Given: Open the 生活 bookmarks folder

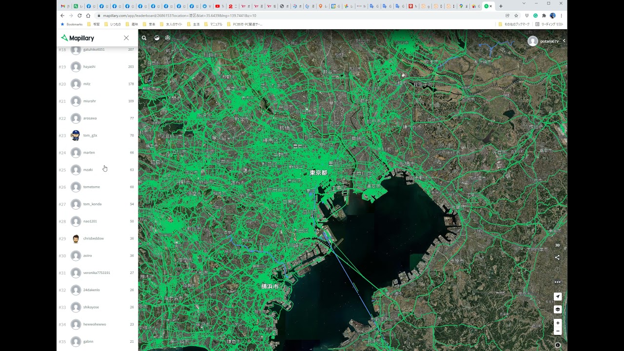Looking at the screenshot, I should pyautogui.click(x=194, y=24).
